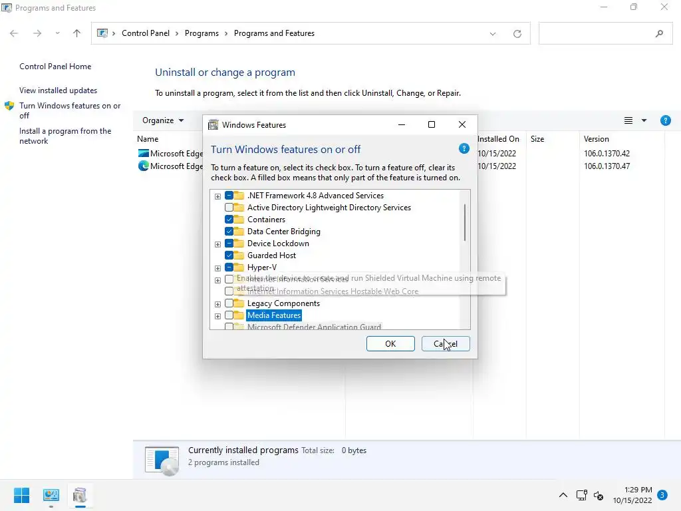Screen dimensions: 681x511
Task: Click the Legacy Components folder icon
Action: tap(239, 303)
